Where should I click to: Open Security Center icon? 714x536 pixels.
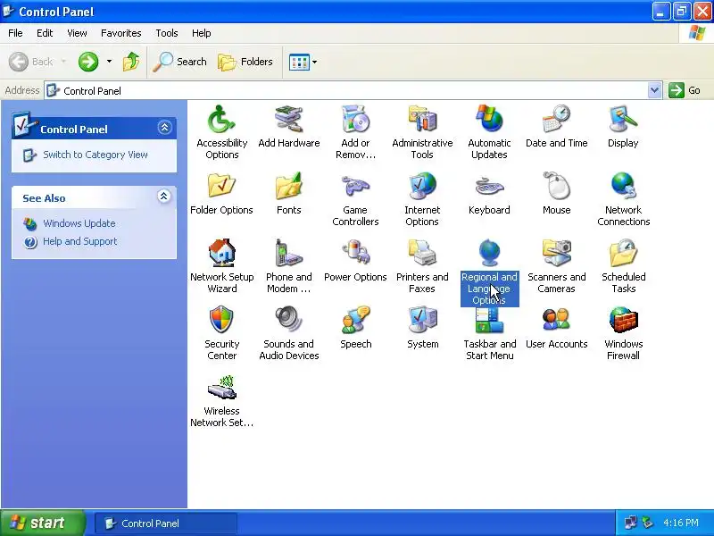(221, 321)
